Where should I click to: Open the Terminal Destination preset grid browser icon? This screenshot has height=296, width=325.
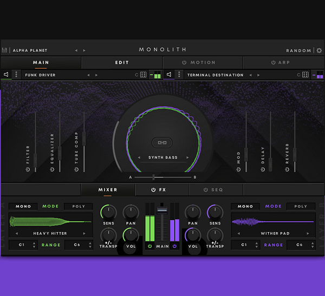[x=305, y=75]
